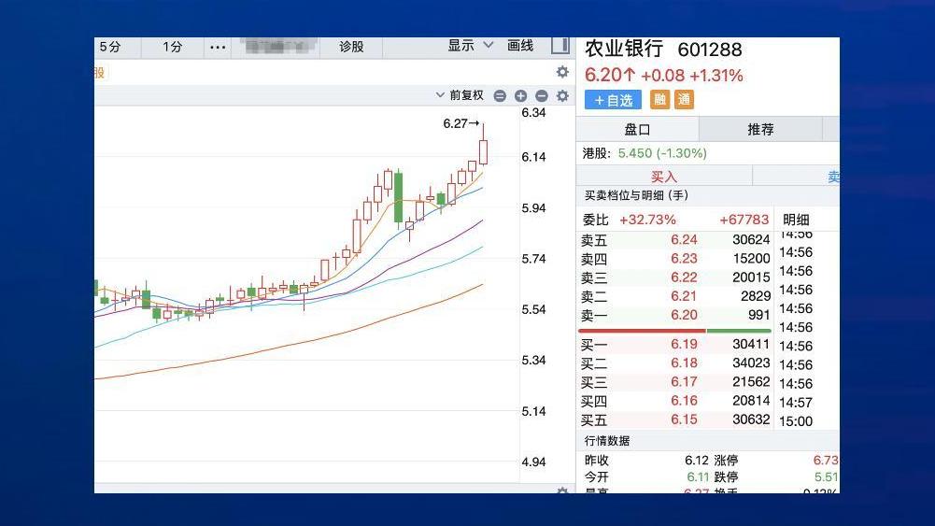935x526 pixels.
Task: Click the plus zoom-in chart icon
Action: click(520, 96)
